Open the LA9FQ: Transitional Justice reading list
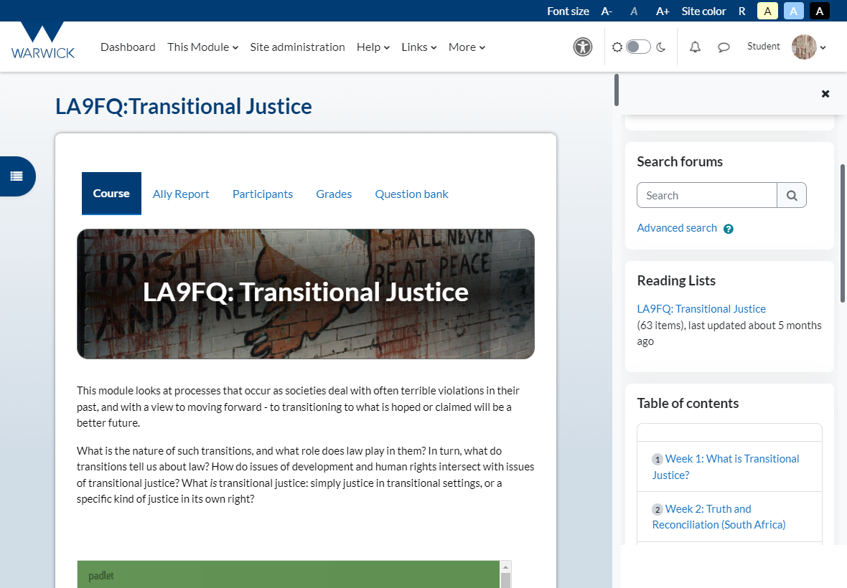Image resolution: width=847 pixels, height=588 pixels. (701, 309)
